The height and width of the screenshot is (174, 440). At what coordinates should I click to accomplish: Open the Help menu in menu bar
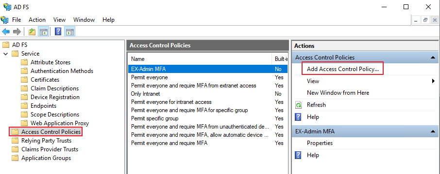point(108,20)
